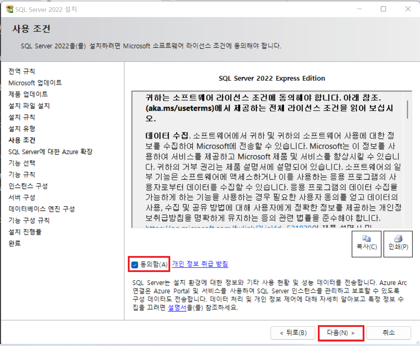
Task: Select the 전역 규칙 step
Action: coord(22,71)
